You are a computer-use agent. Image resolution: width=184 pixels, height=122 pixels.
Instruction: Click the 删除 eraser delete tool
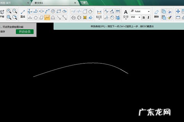[x=156, y=14]
